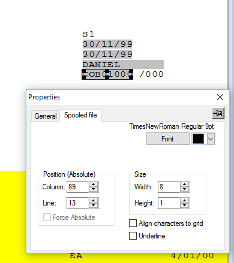Focus the Column input field
This screenshot has height=263, width=234.
[x=77, y=187]
